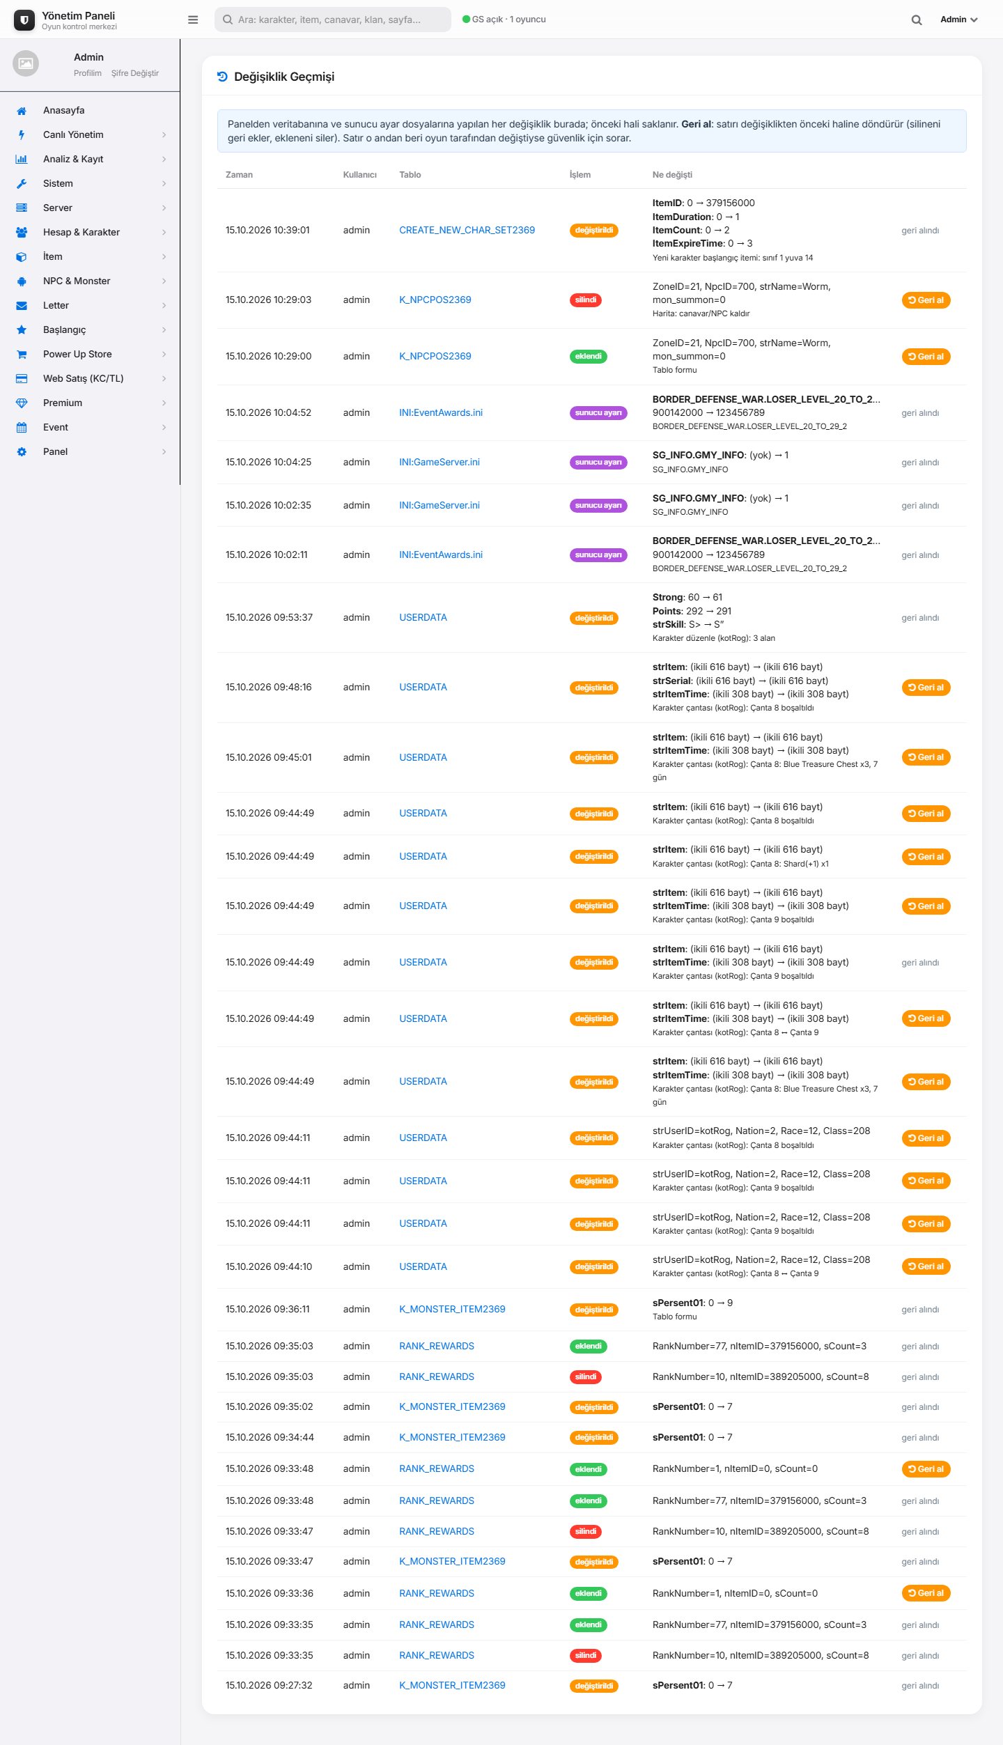Expand the Canlı Yönetim submenu chevron

[x=164, y=135]
